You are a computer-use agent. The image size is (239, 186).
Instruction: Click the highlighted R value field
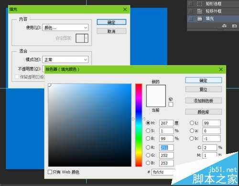[166, 148]
